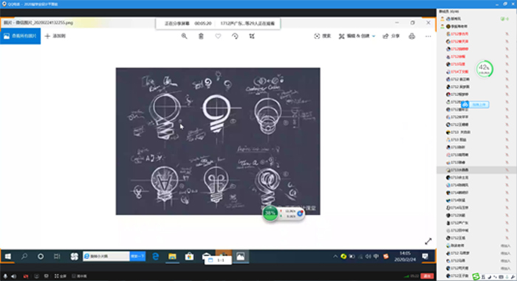Image resolution: width=517 pixels, height=281 pixels.
Task: Show hidden system tray icons chevron
Action: pos(335,257)
